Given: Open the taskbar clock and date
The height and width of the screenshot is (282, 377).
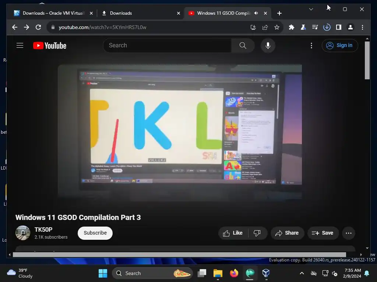Looking at the screenshot, I should (352, 273).
